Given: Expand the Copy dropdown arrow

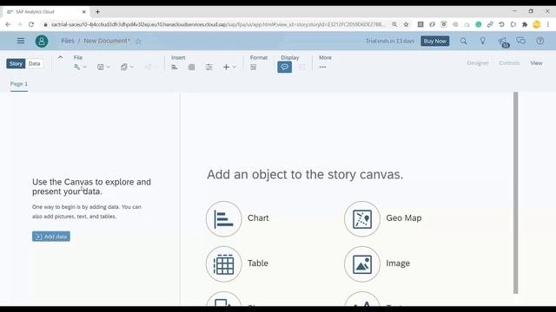Looking at the screenshot, I should (x=132, y=67).
